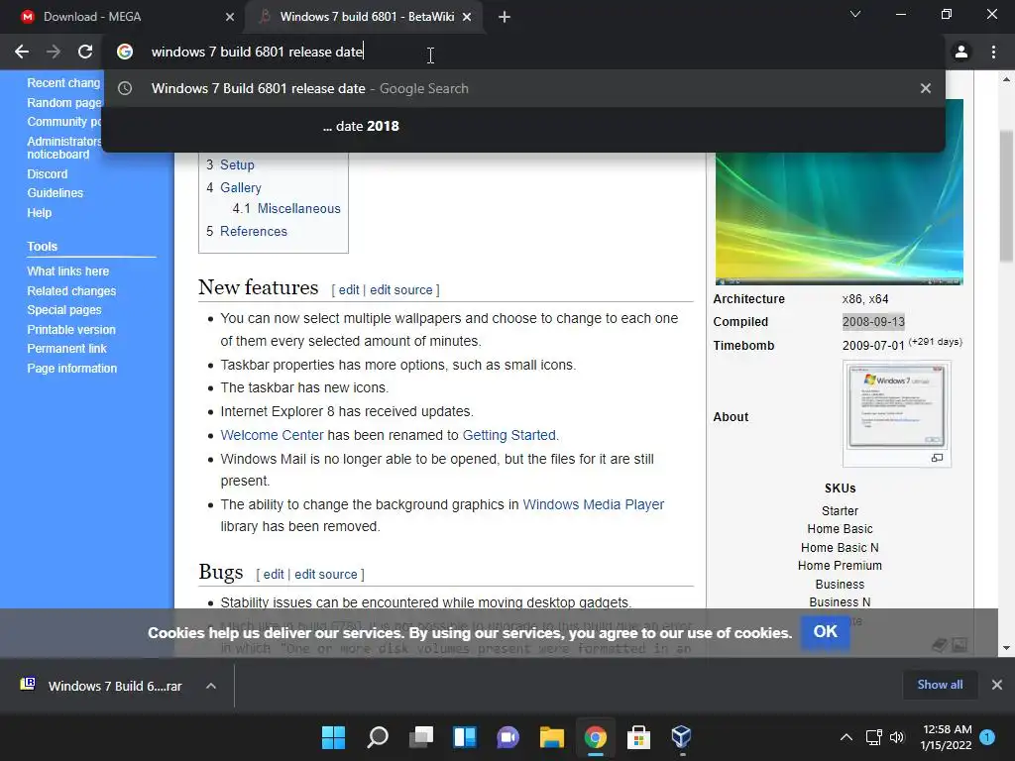Click the browser forward arrow
The width and height of the screenshot is (1015, 761).
pyautogui.click(x=54, y=52)
